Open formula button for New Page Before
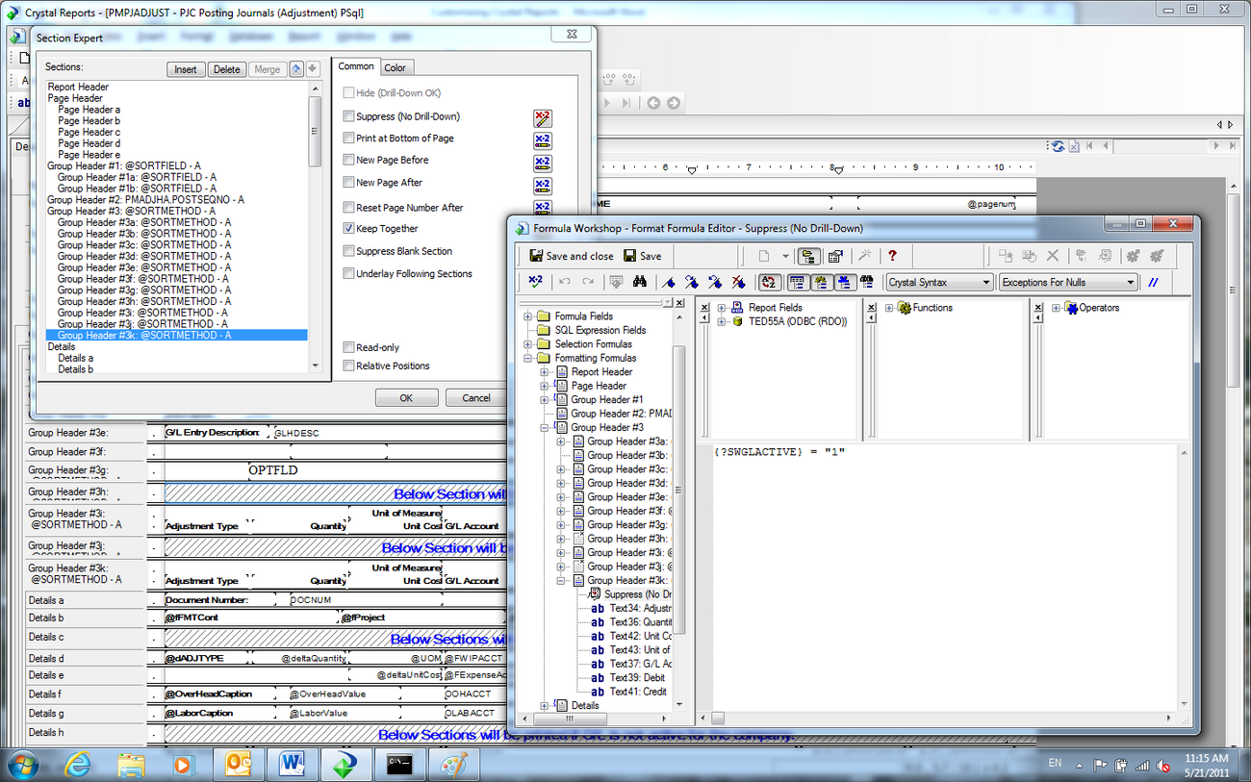1251x782 pixels. (543, 164)
